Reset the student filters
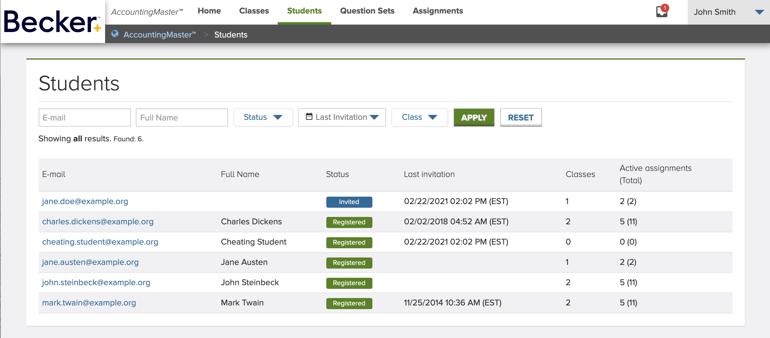 click(521, 117)
